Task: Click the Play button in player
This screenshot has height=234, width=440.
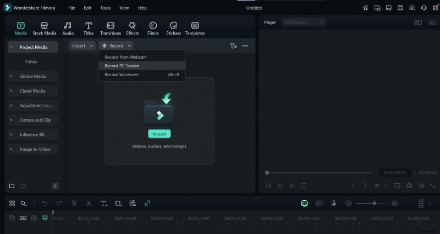Action: click(x=292, y=186)
